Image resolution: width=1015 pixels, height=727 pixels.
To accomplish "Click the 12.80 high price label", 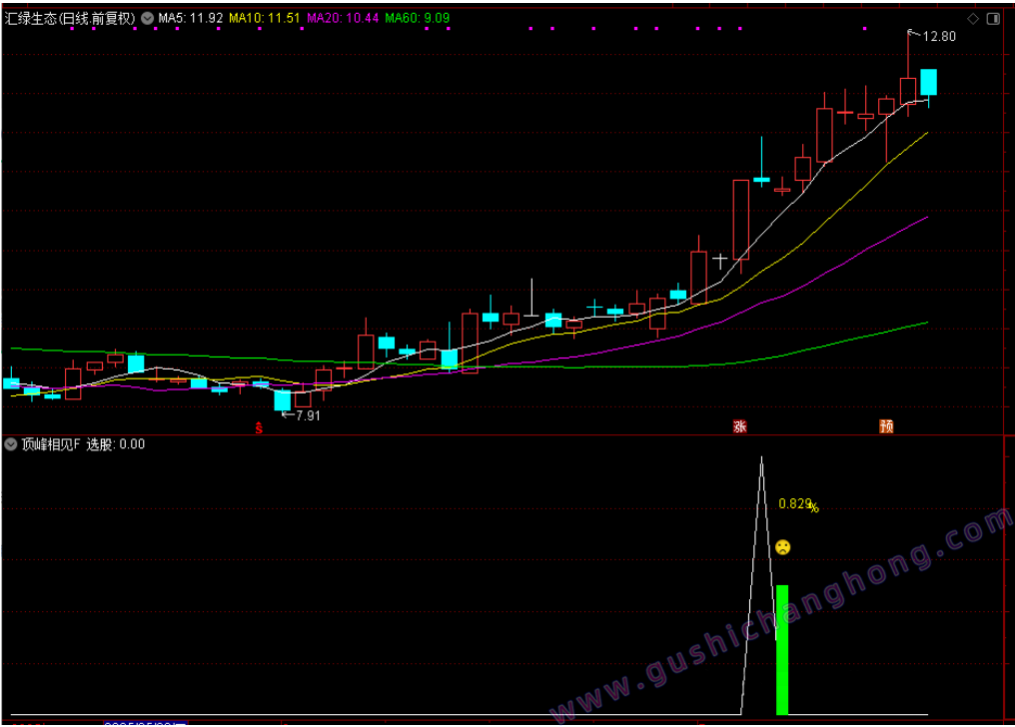I will tap(939, 36).
